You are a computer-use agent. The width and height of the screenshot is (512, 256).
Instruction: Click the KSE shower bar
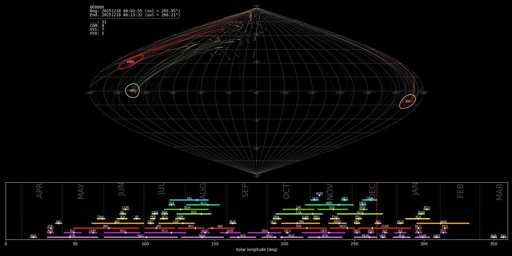(33, 237)
